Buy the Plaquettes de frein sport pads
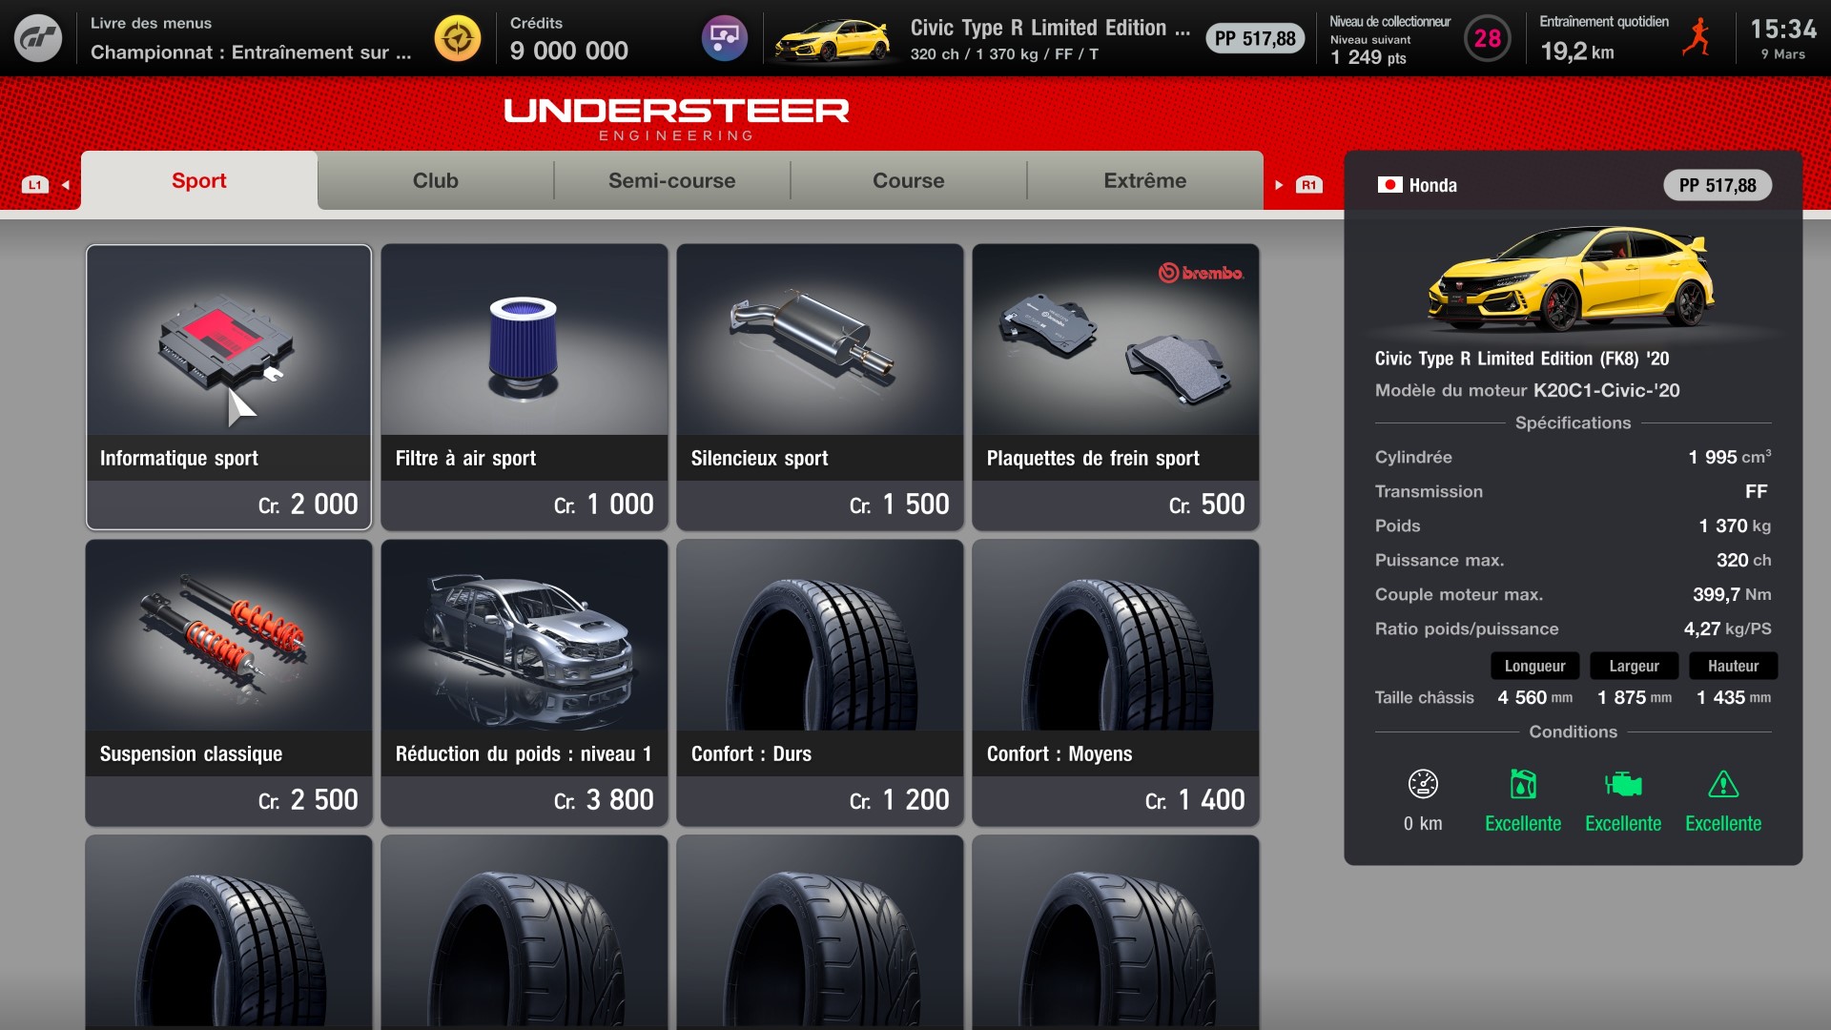This screenshot has height=1030, width=1831. [1116, 386]
